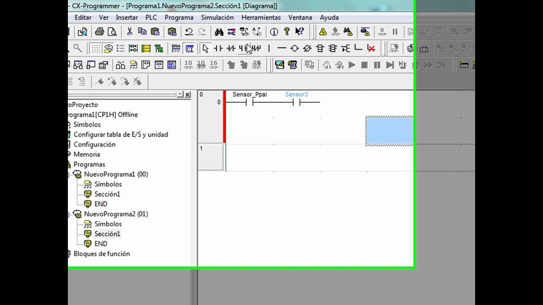Open the Ventana menu

click(300, 17)
